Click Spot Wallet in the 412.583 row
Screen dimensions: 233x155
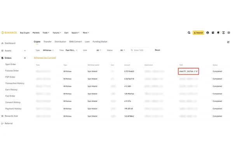coord(92,86)
